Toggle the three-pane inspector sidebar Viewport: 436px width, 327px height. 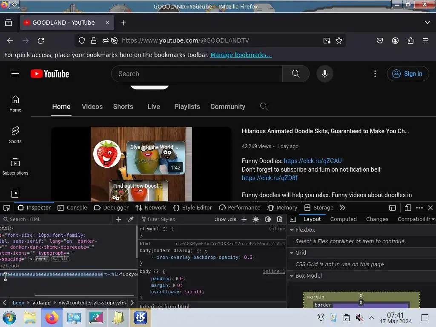click(293, 219)
